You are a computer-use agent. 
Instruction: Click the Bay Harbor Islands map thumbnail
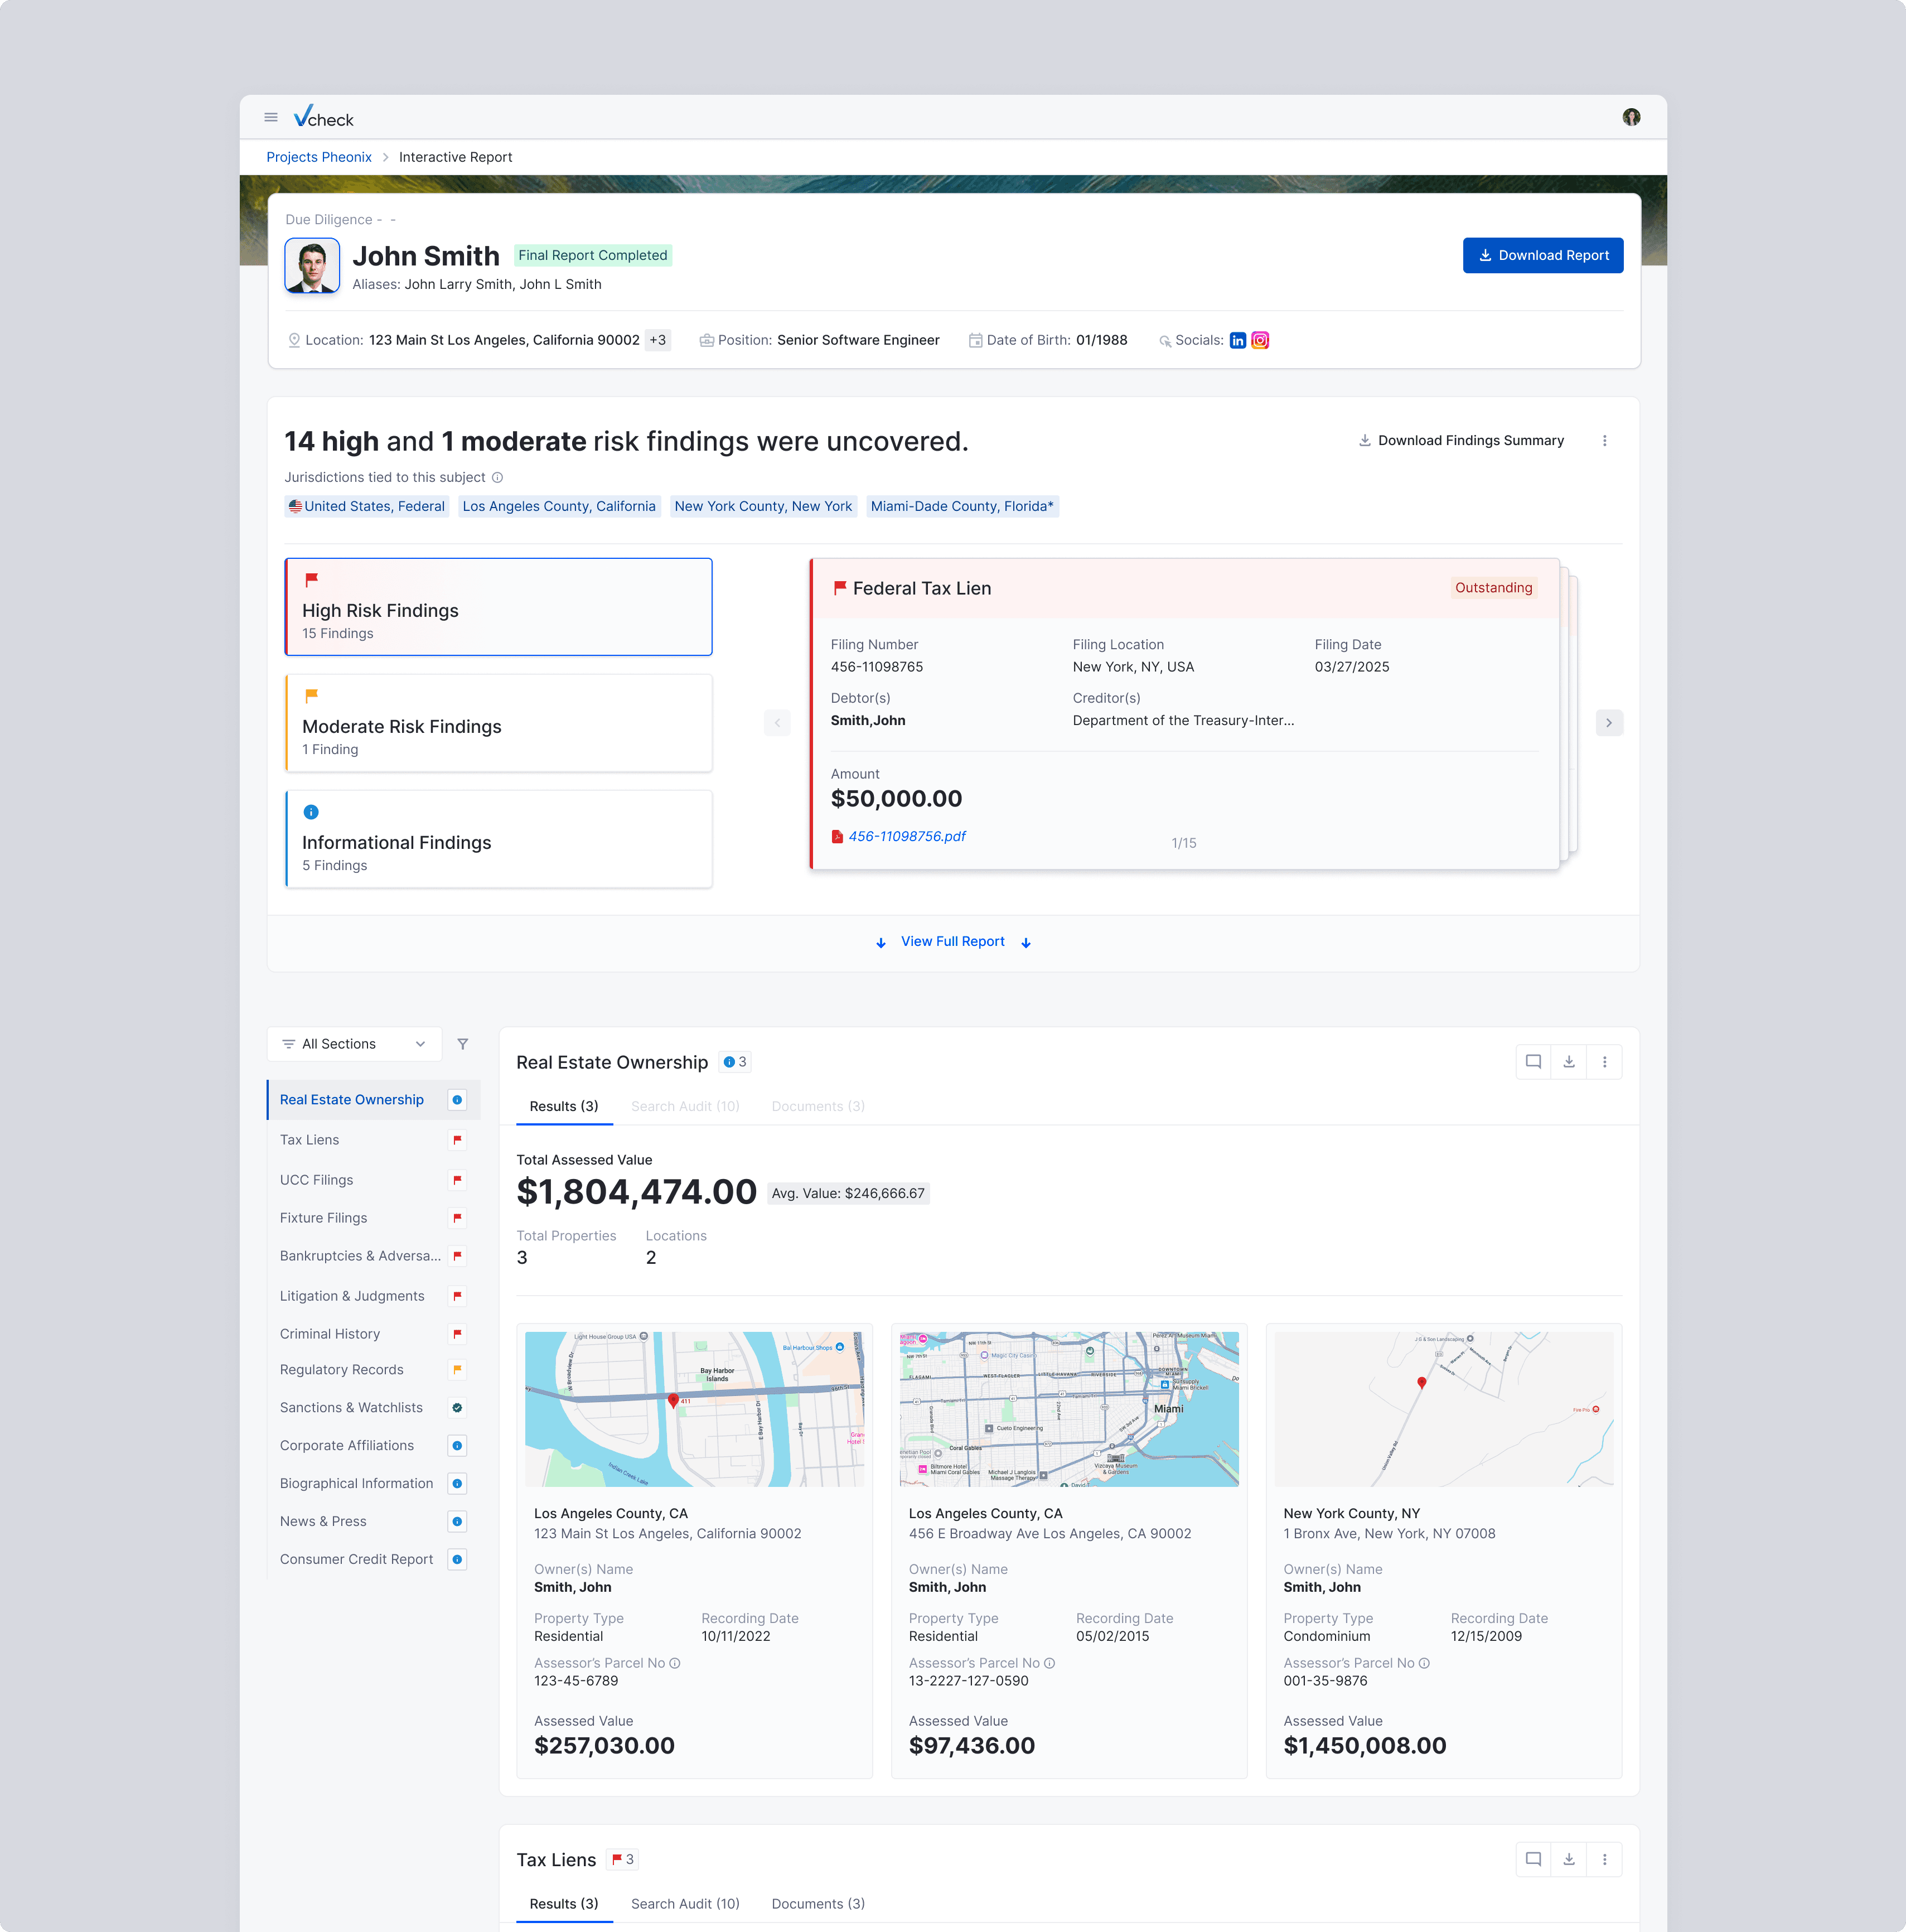(x=694, y=1408)
